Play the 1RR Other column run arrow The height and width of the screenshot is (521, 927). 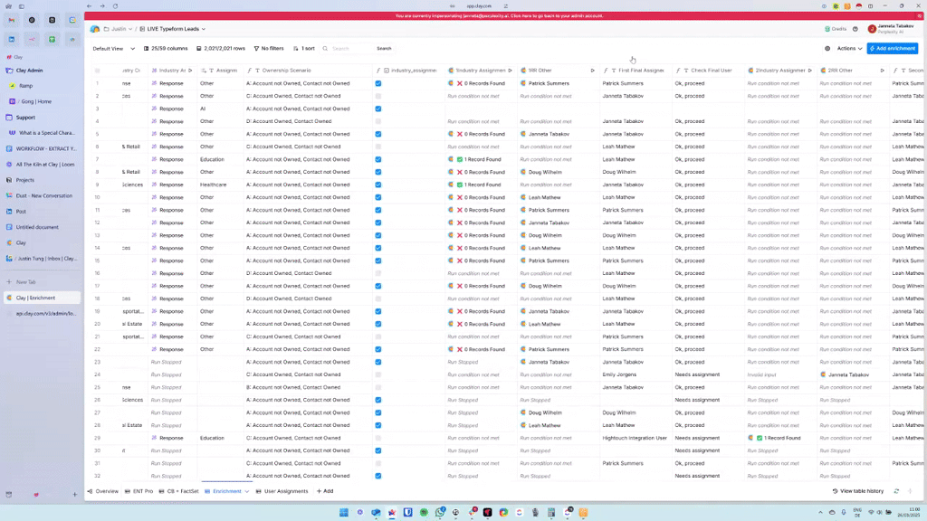point(593,70)
